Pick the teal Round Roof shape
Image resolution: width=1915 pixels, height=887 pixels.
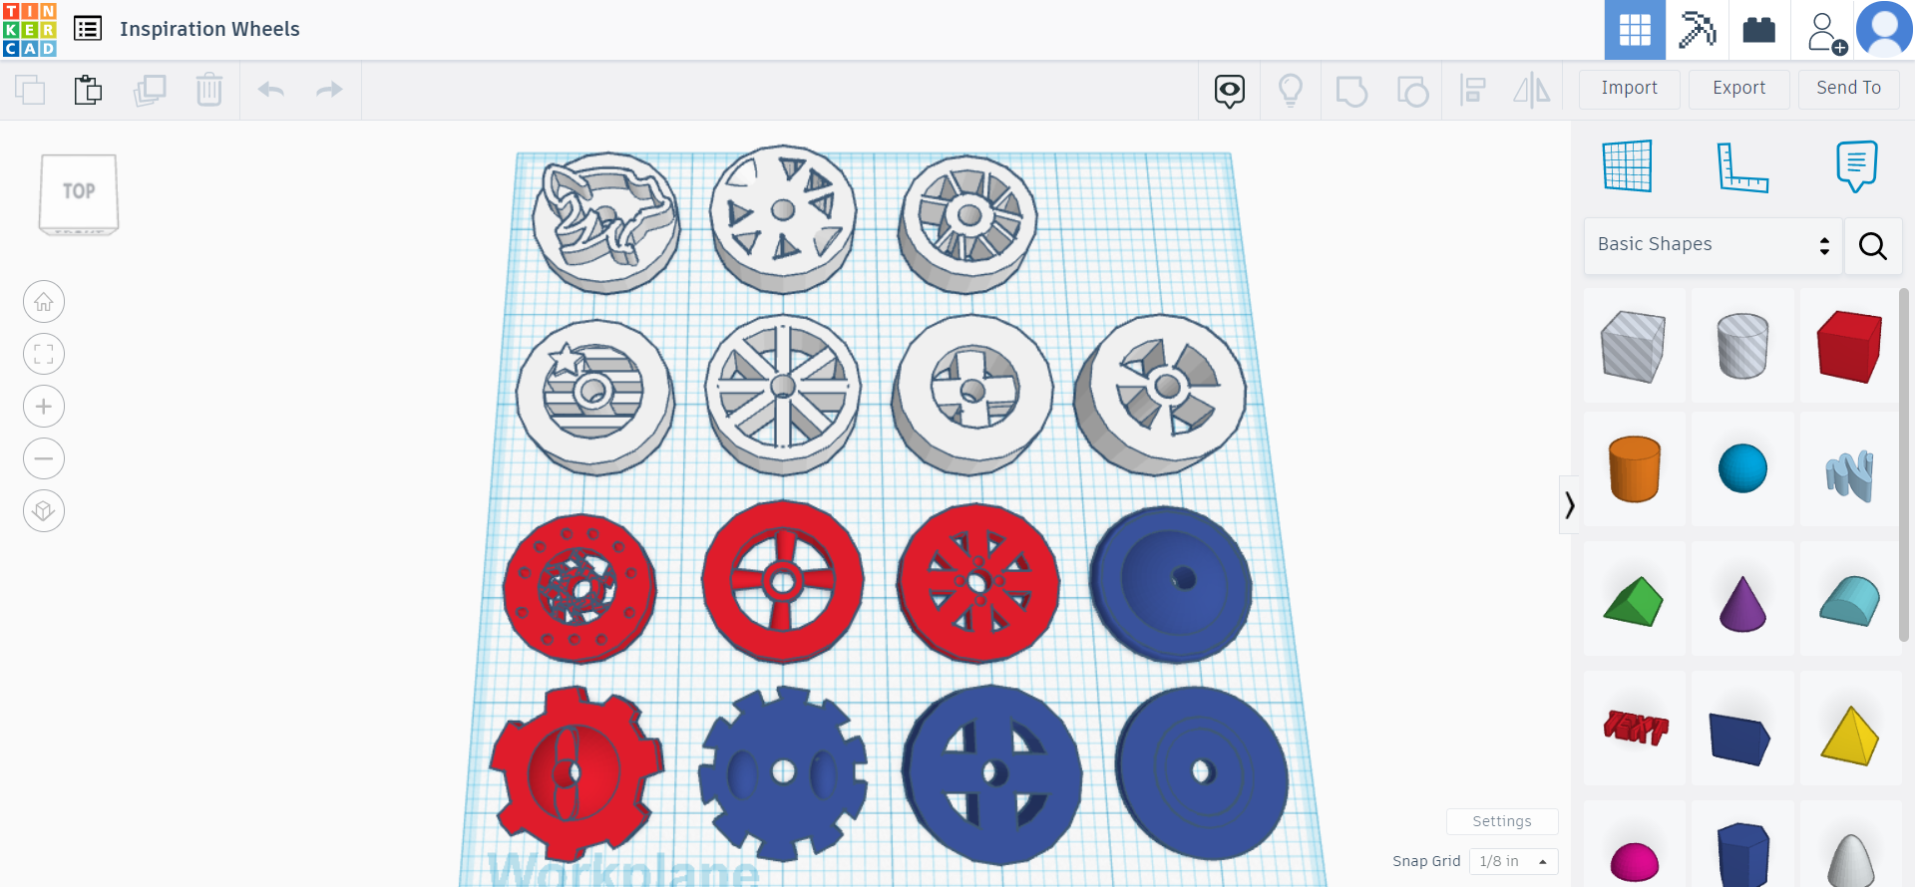(x=1850, y=600)
